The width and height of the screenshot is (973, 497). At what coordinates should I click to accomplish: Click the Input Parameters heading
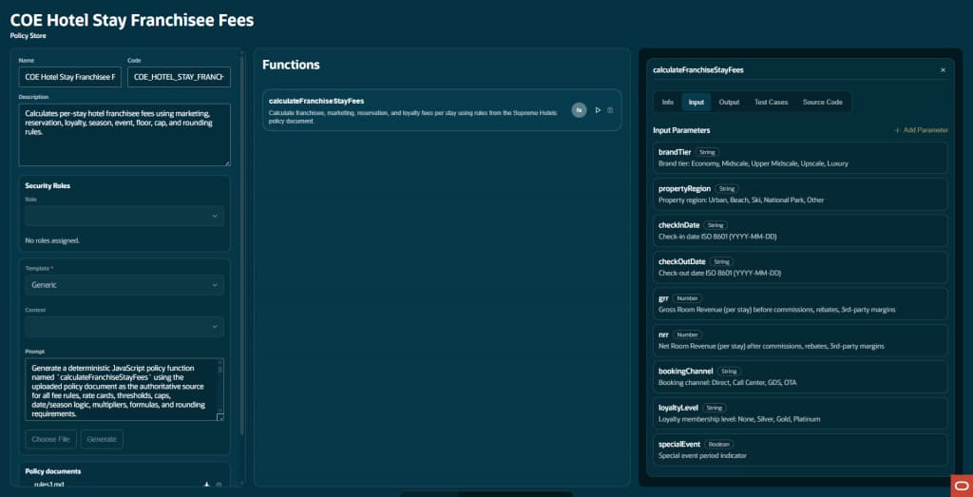point(681,130)
